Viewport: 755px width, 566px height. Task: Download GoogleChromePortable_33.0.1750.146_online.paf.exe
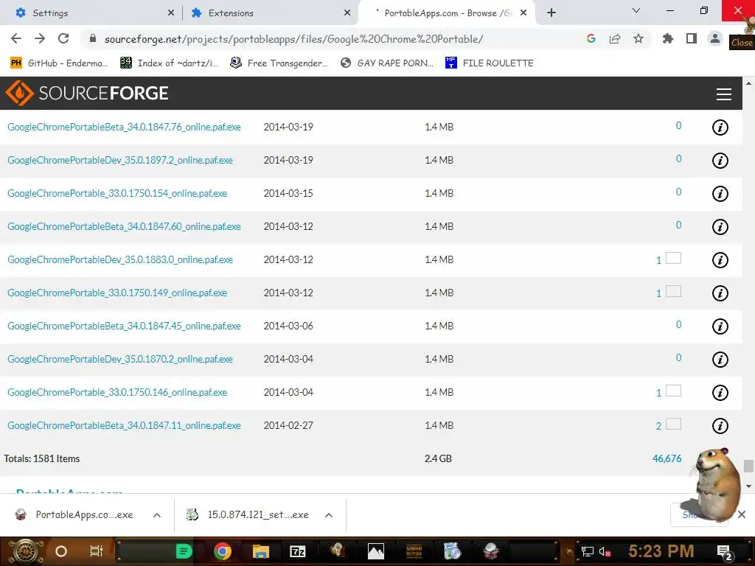pos(117,392)
